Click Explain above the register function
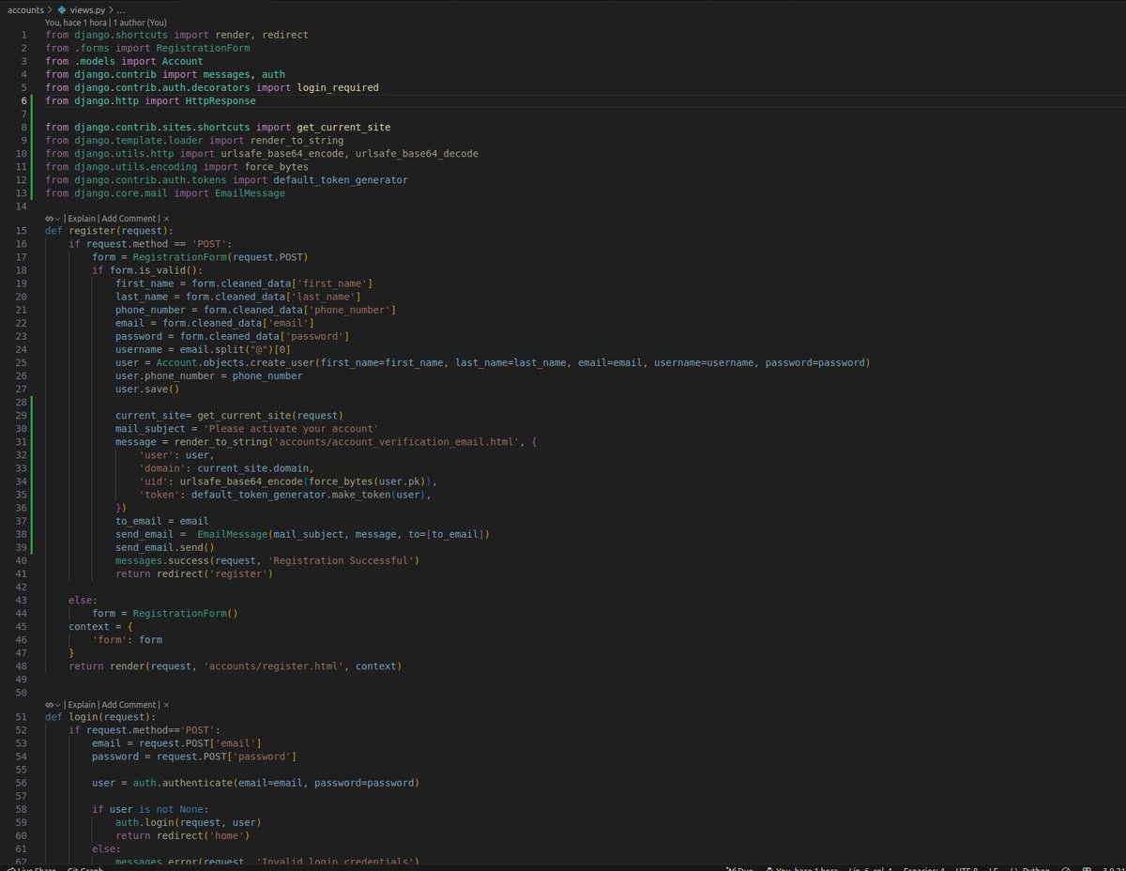Image resolution: width=1126 pixels, height=871 pixels. point(82,218)
